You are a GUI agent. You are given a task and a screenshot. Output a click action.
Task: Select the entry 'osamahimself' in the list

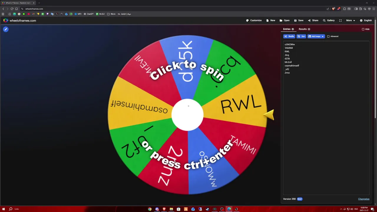292,66
